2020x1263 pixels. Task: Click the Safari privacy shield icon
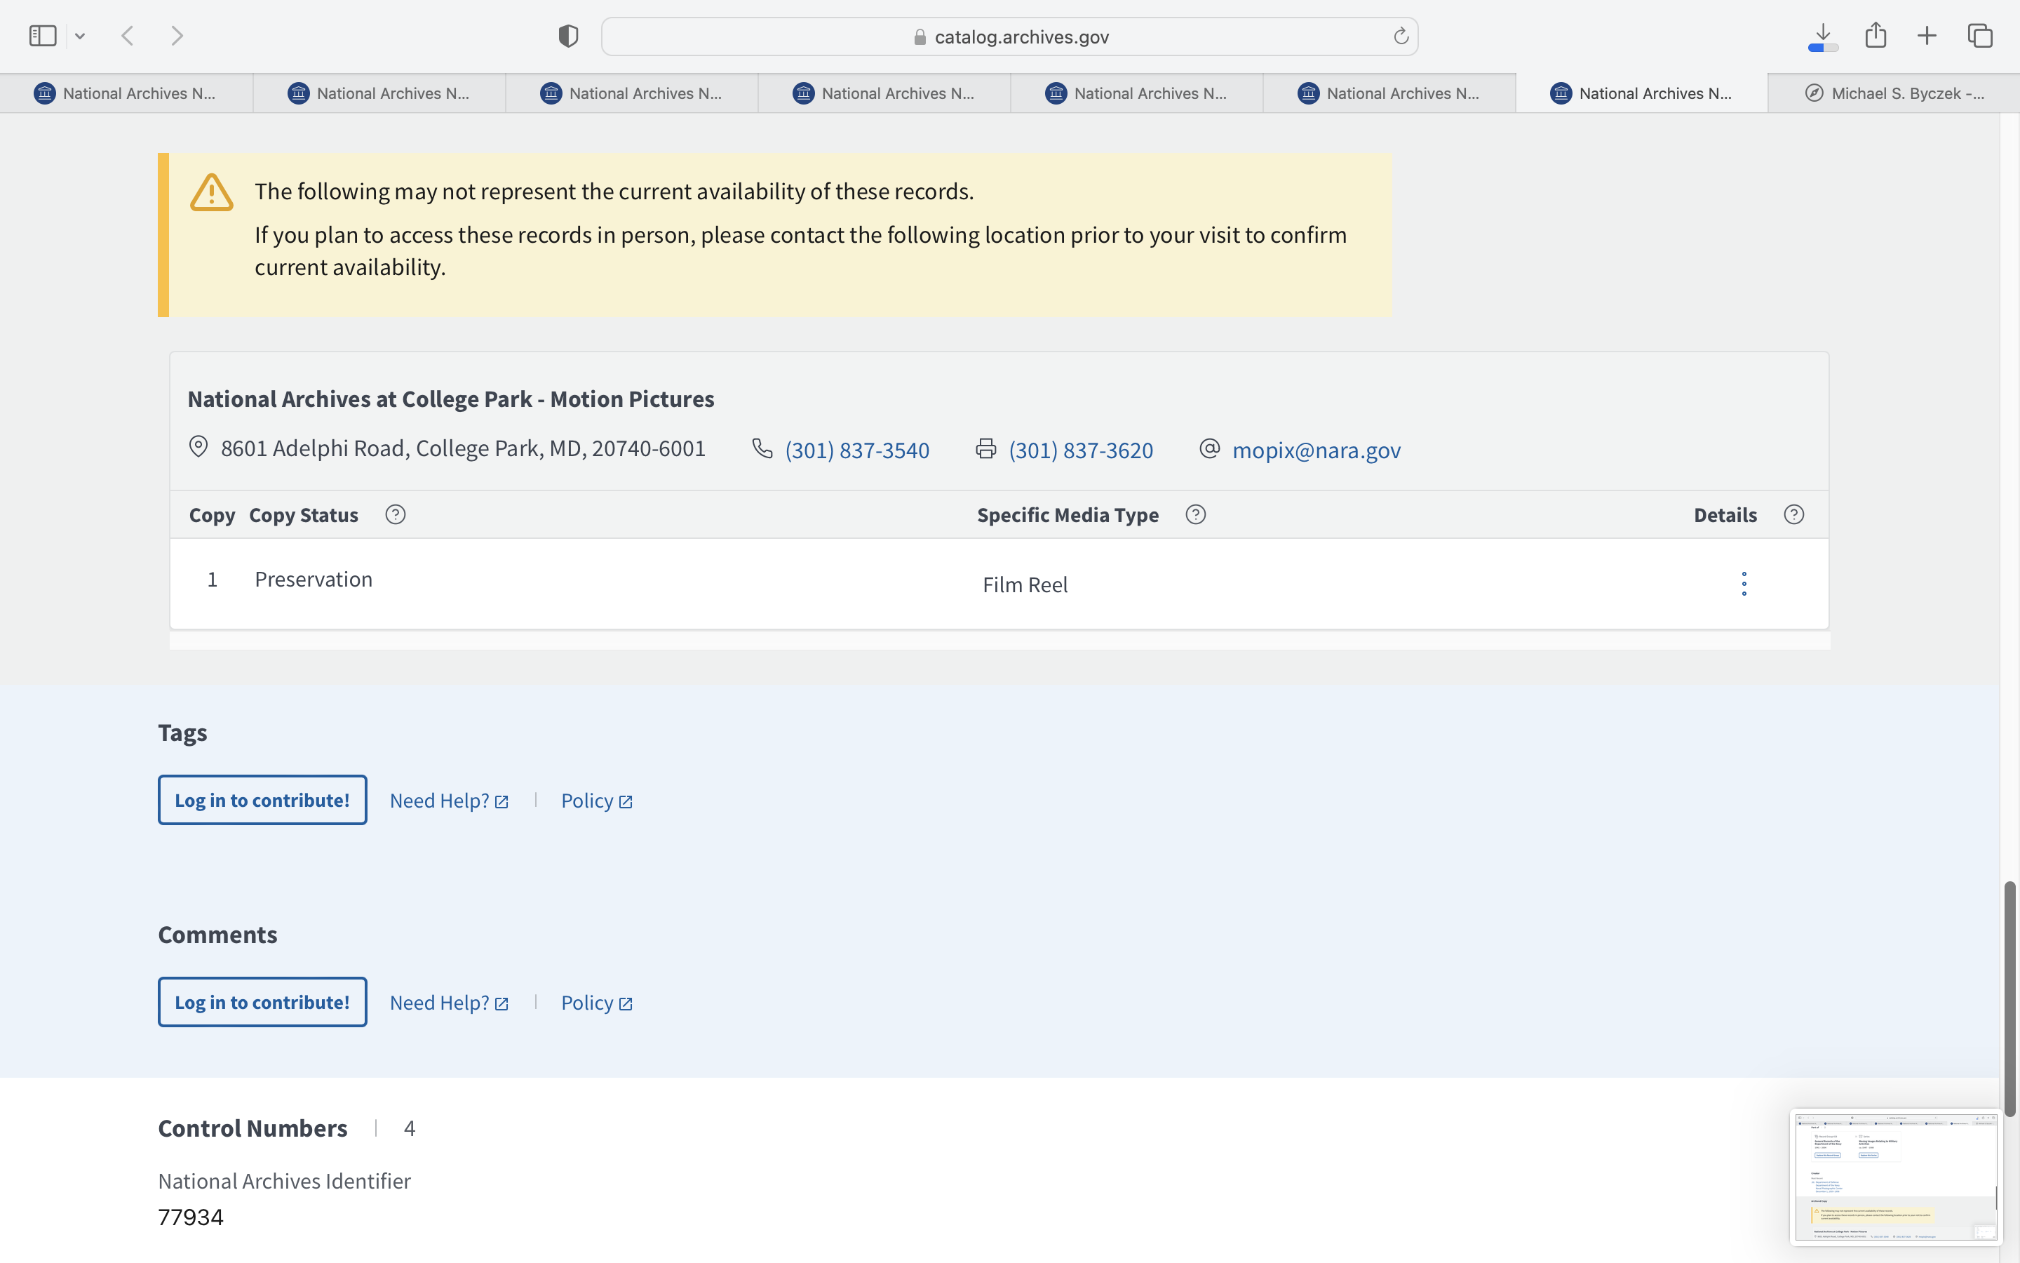(568, 36)
